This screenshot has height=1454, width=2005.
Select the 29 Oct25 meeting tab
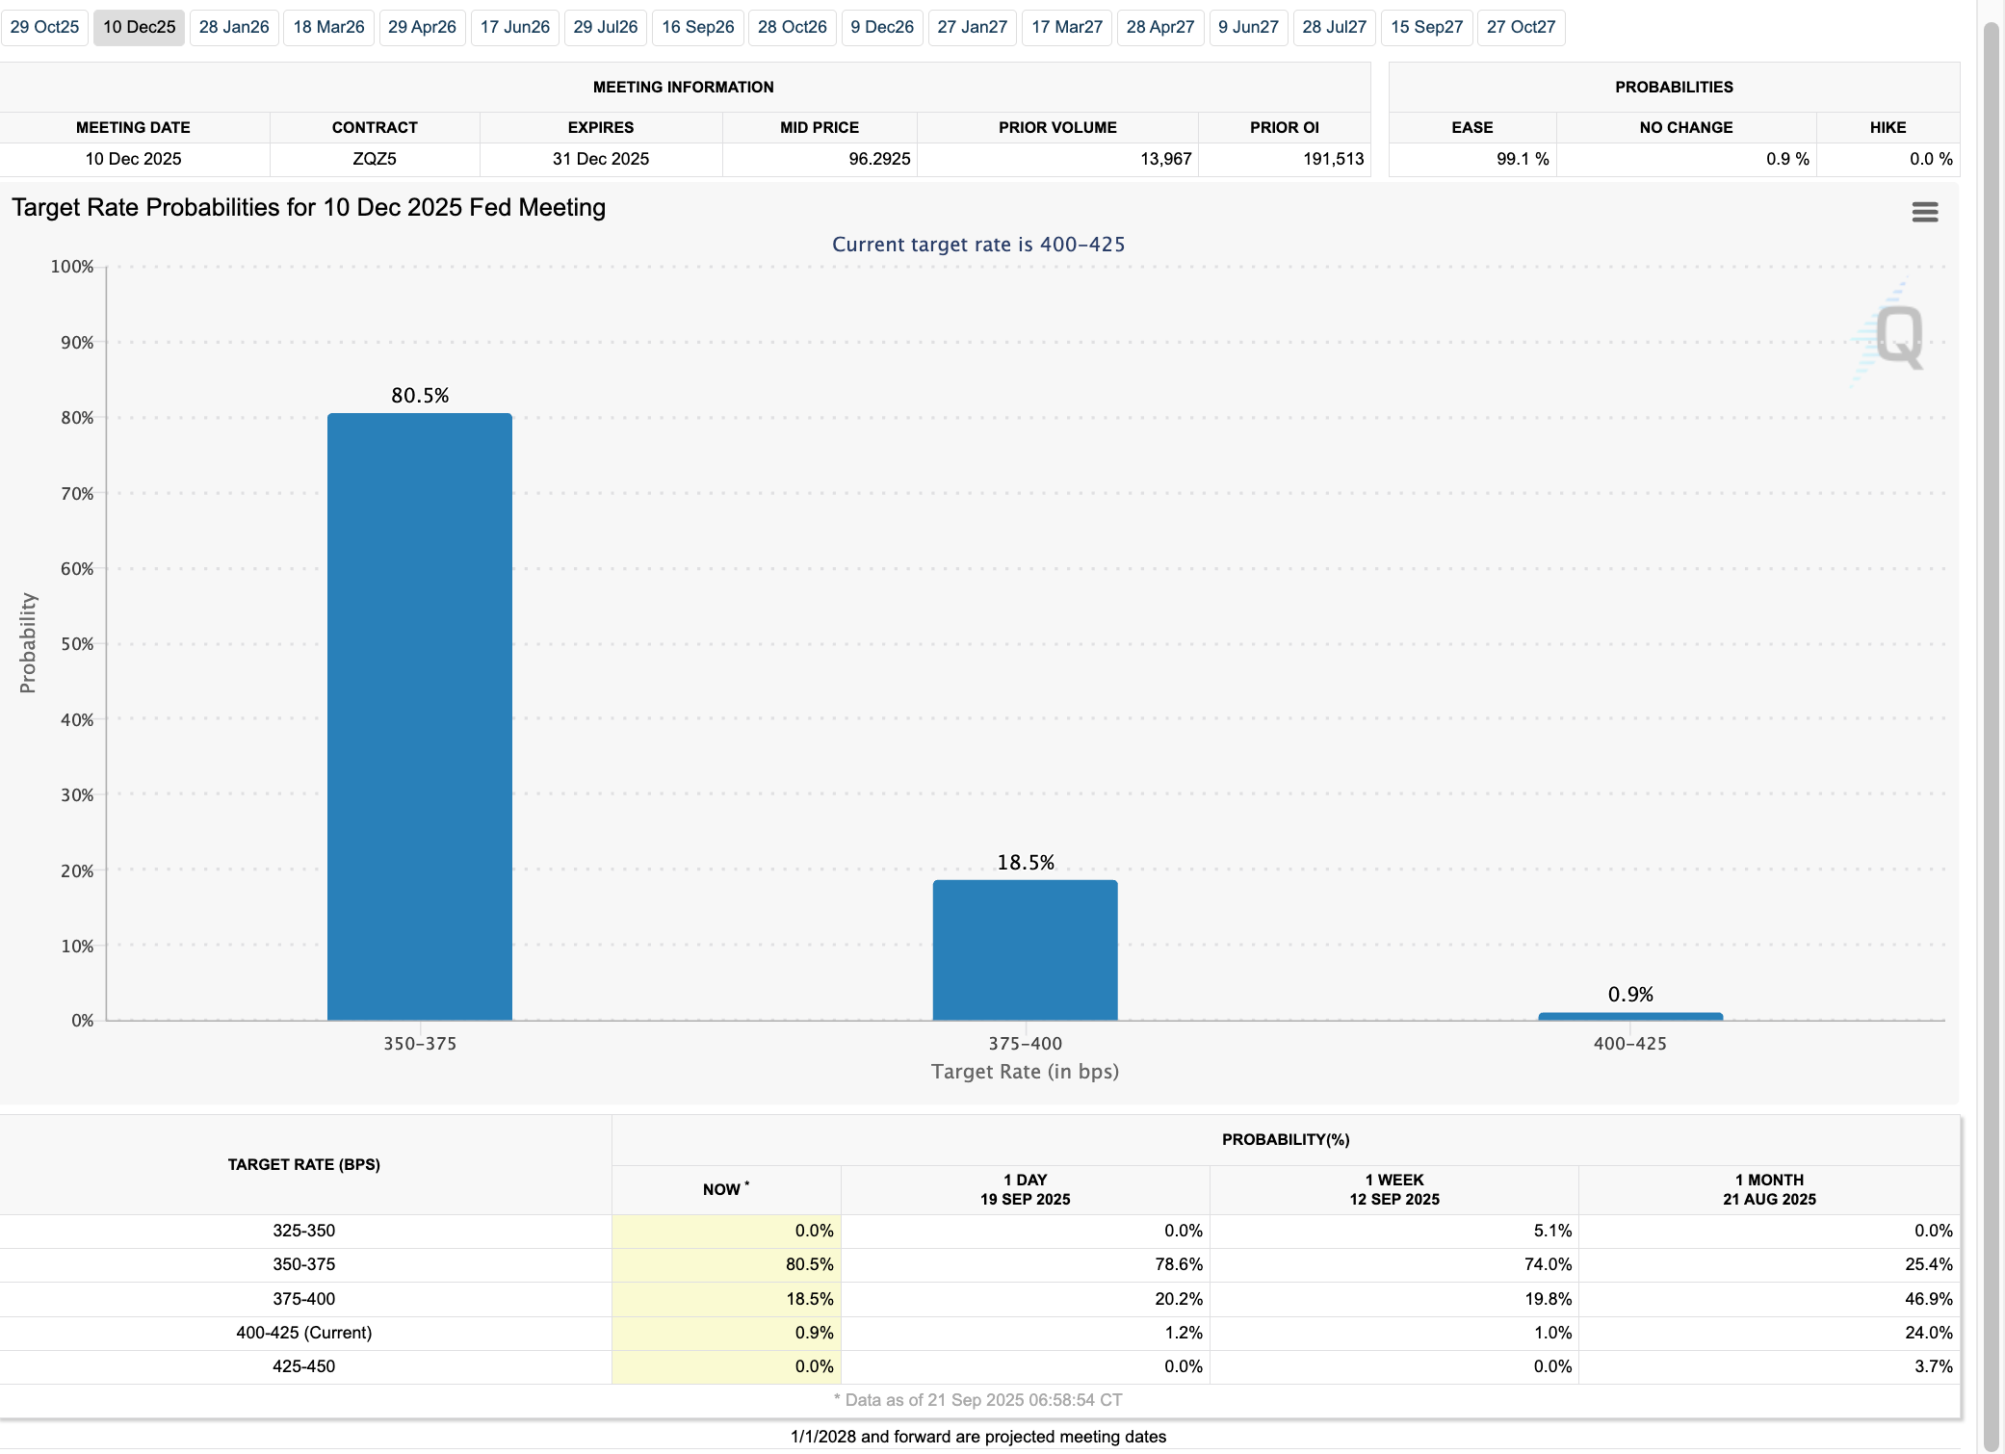tap(44, 27)
